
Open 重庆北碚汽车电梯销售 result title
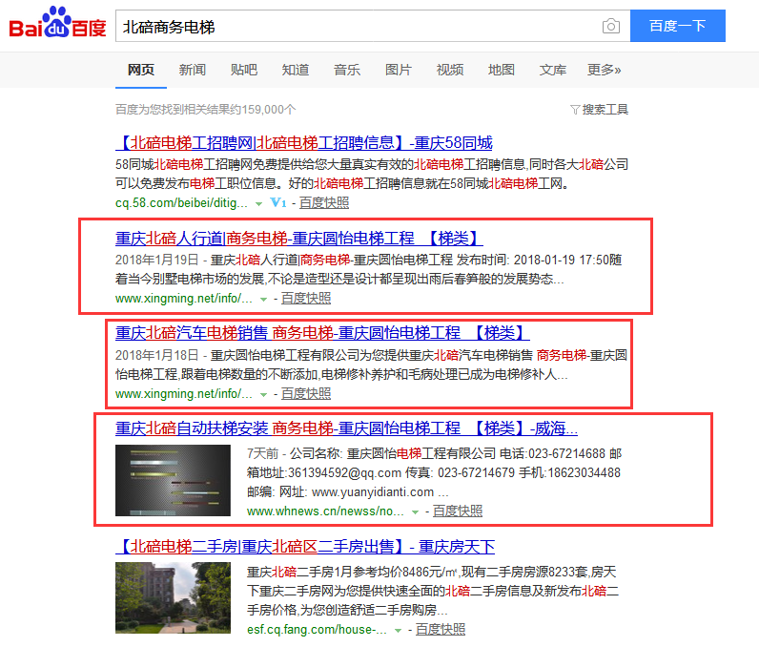click(322, 333)
